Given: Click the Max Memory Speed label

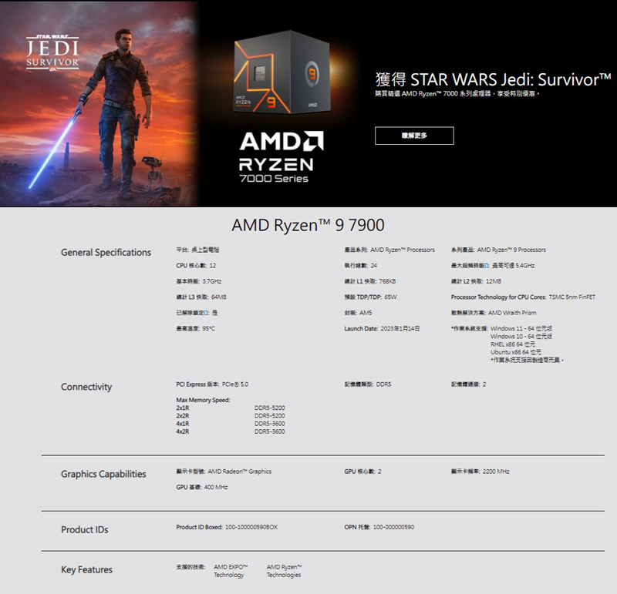Looking at the screenshot, I should click(x=203, y=400).
